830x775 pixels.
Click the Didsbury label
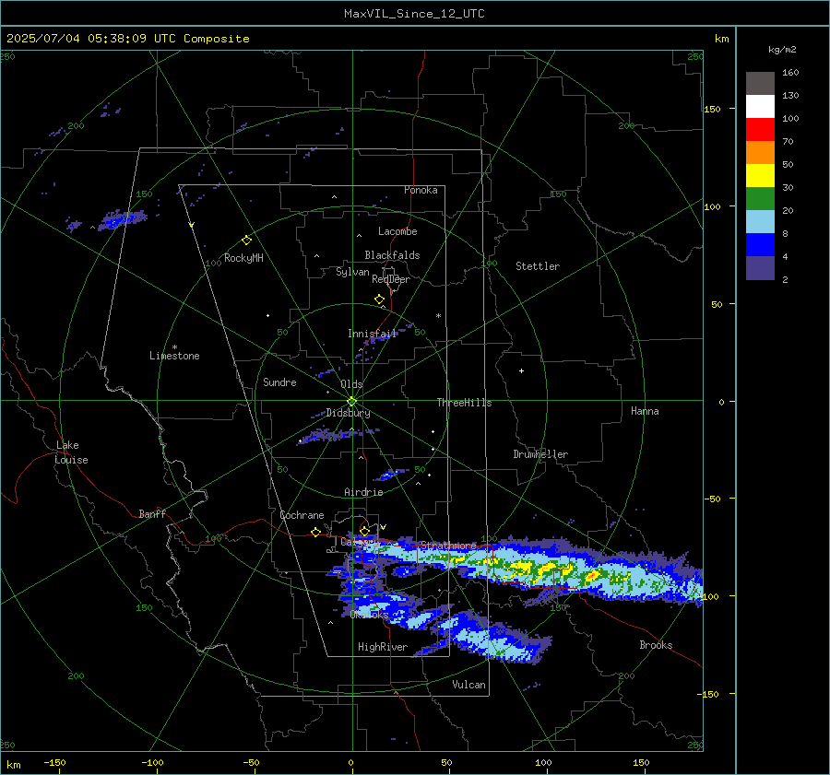coord(348,413)
